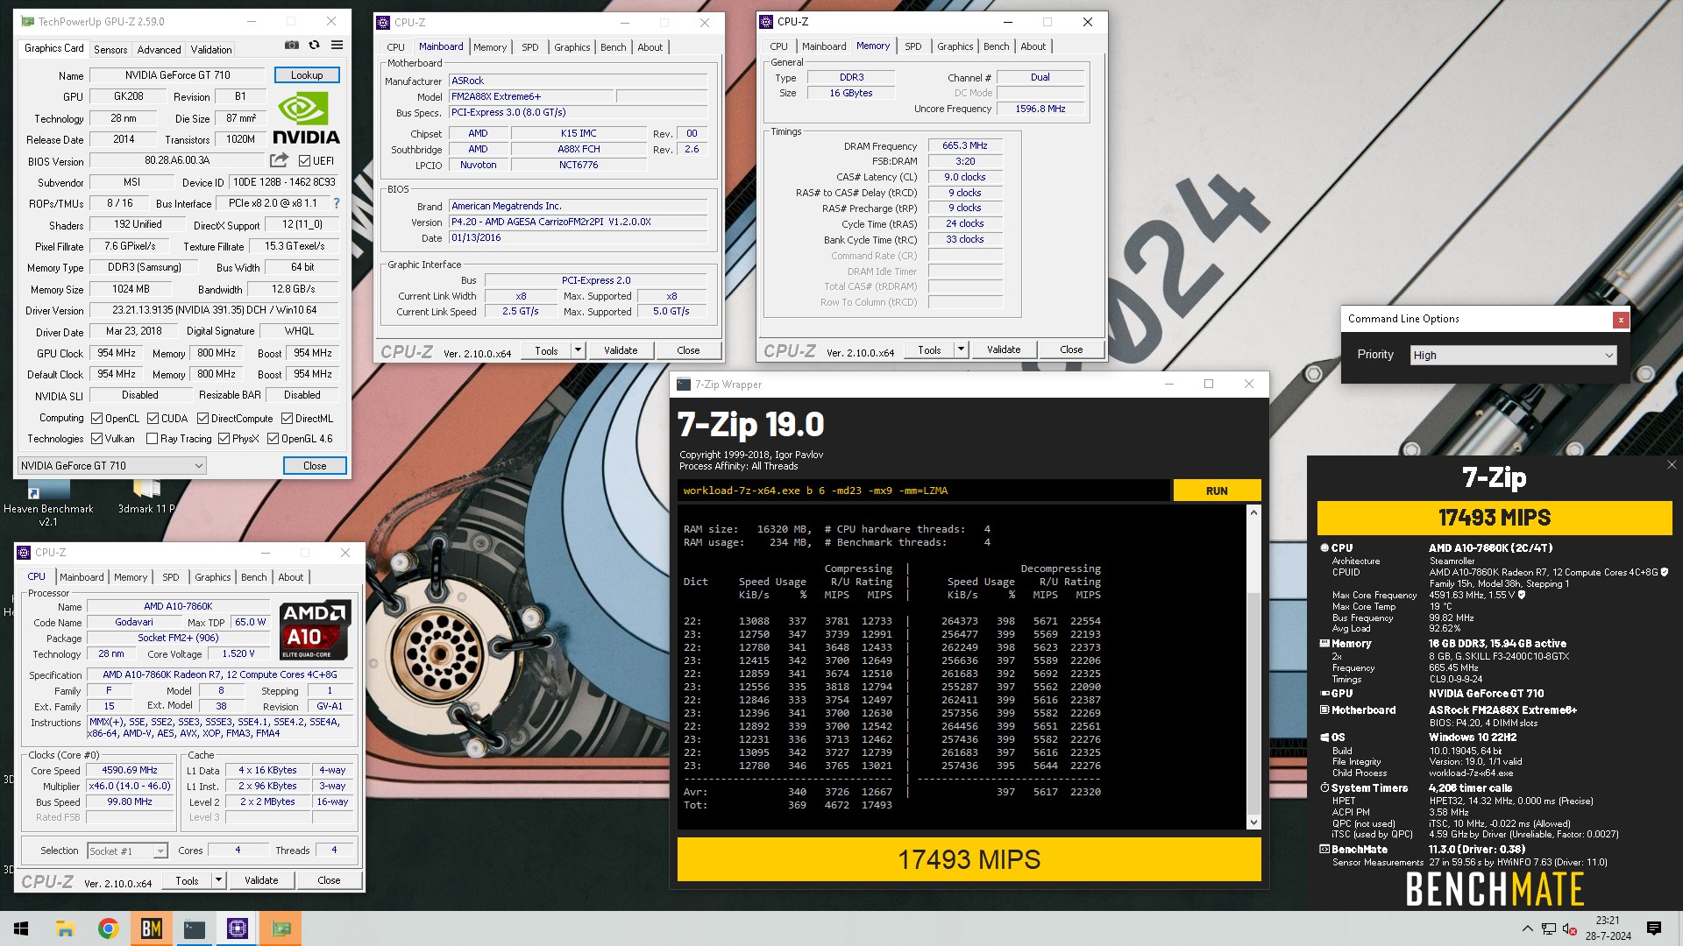This screenshot has height=946, width=1683.
Task: Toggle the Vulkan checkbox
Action: (x=97, y=439)
